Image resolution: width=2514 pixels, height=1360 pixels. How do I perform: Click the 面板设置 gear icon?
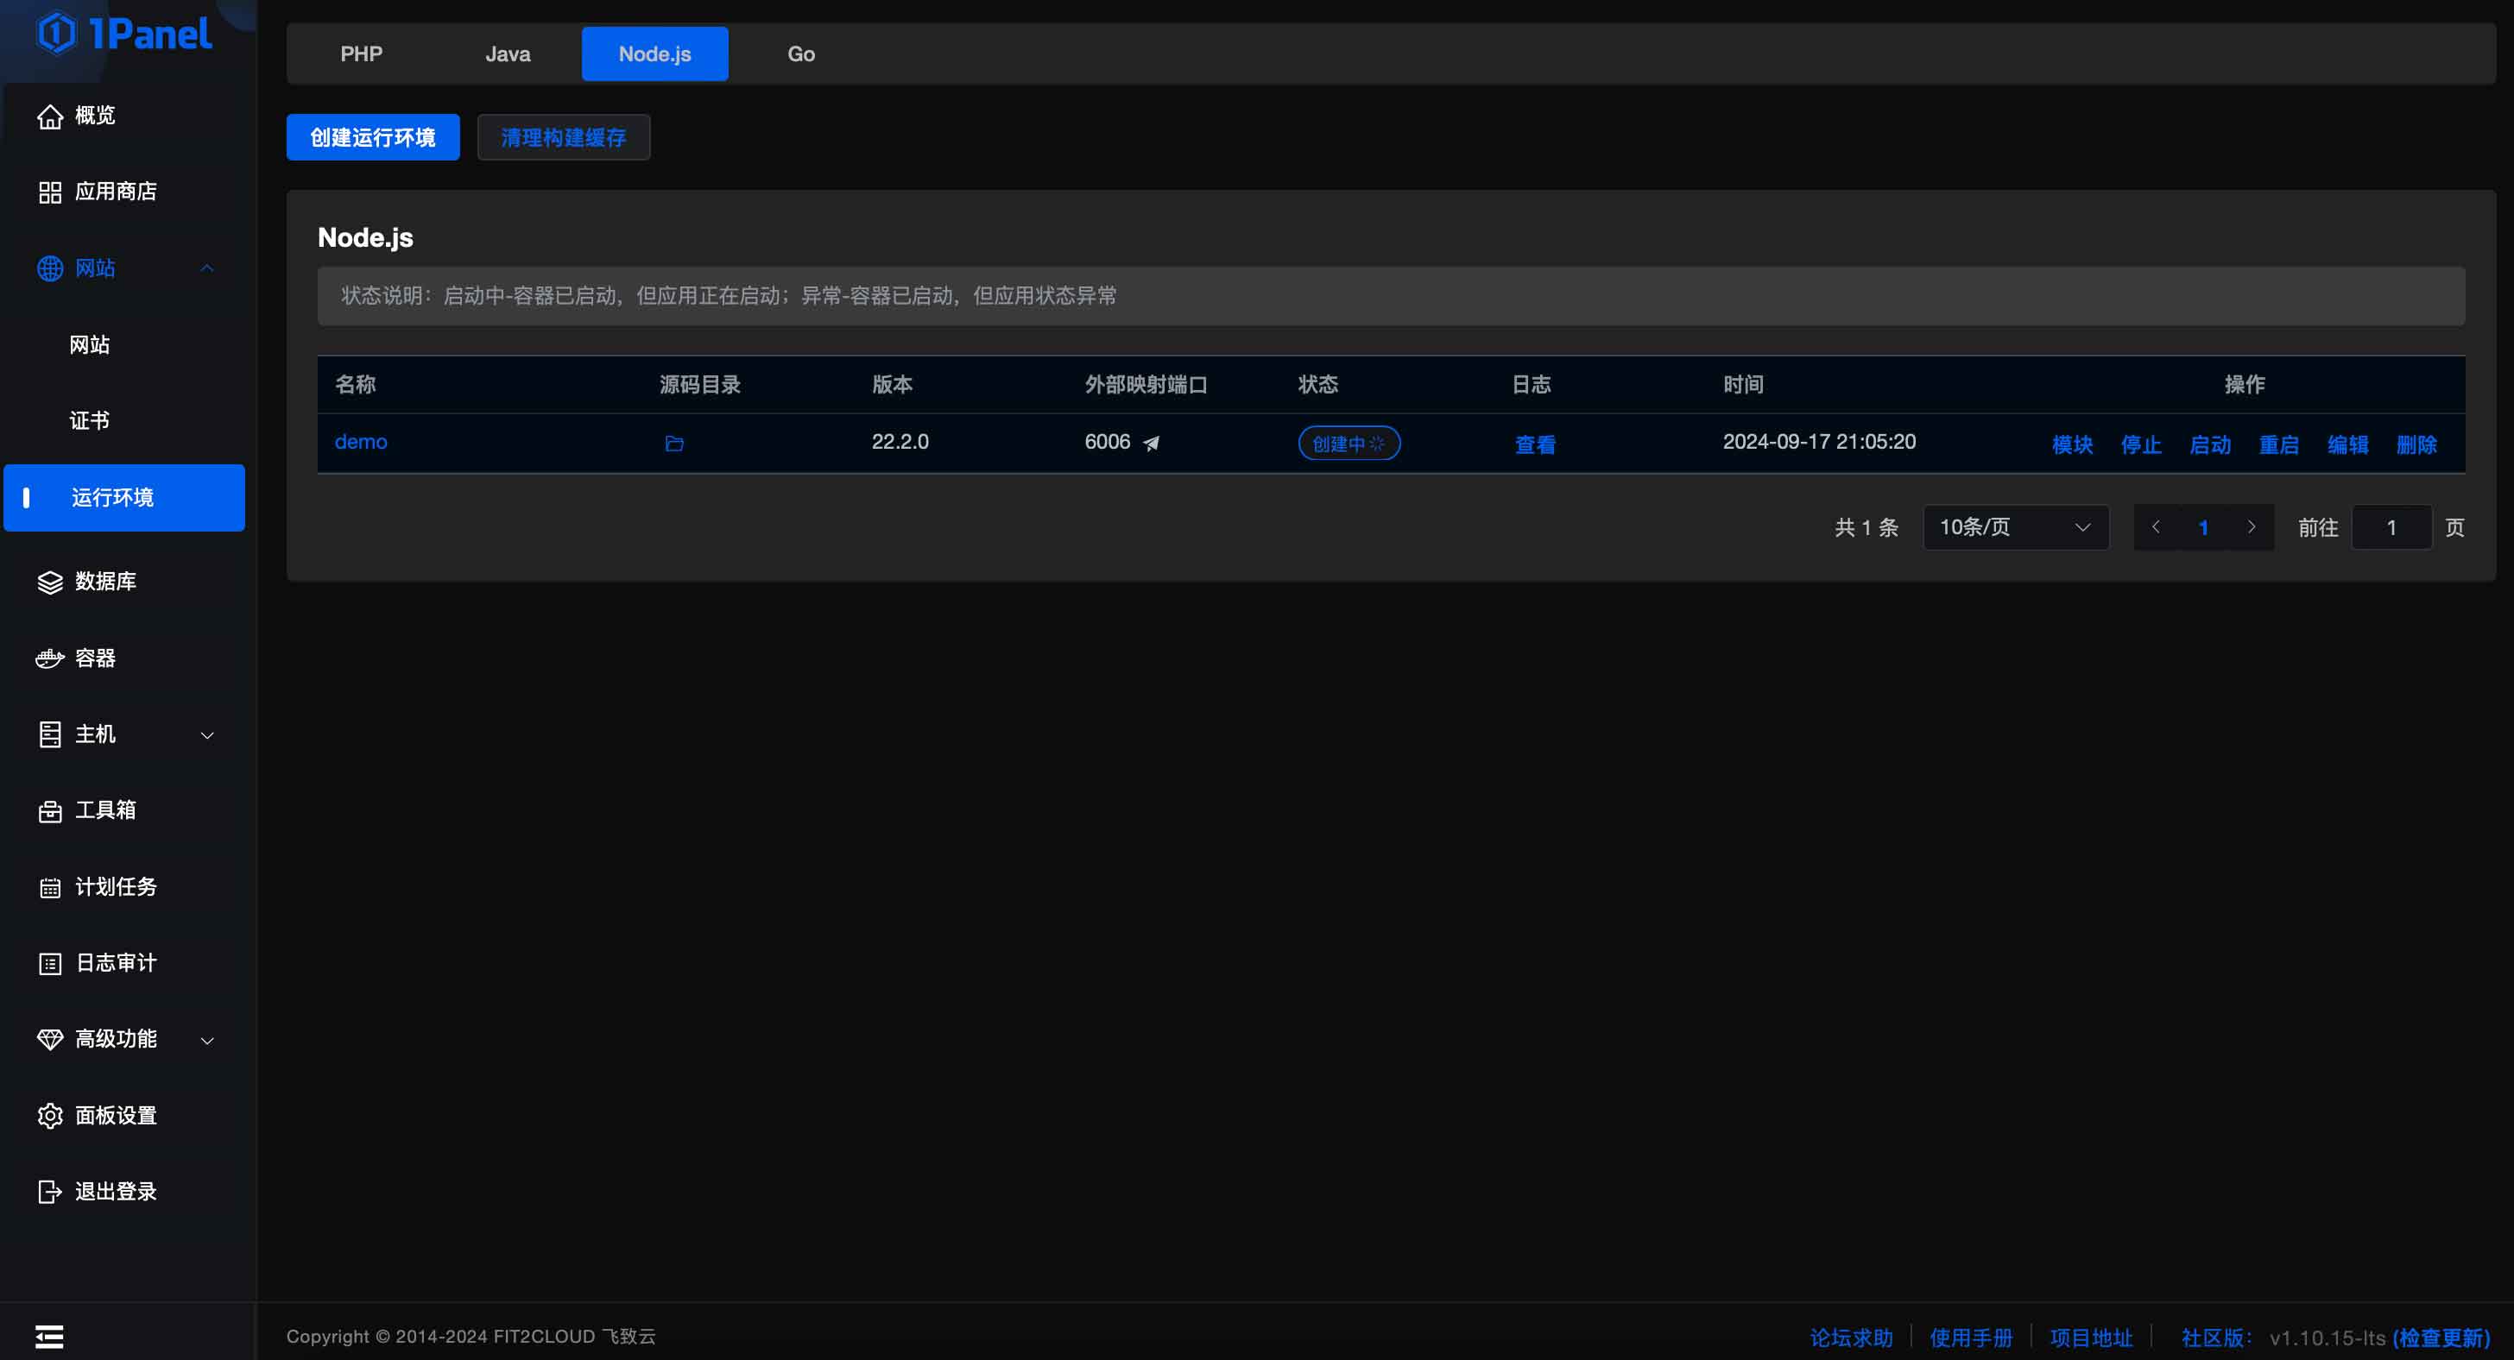coord(50,1116)
